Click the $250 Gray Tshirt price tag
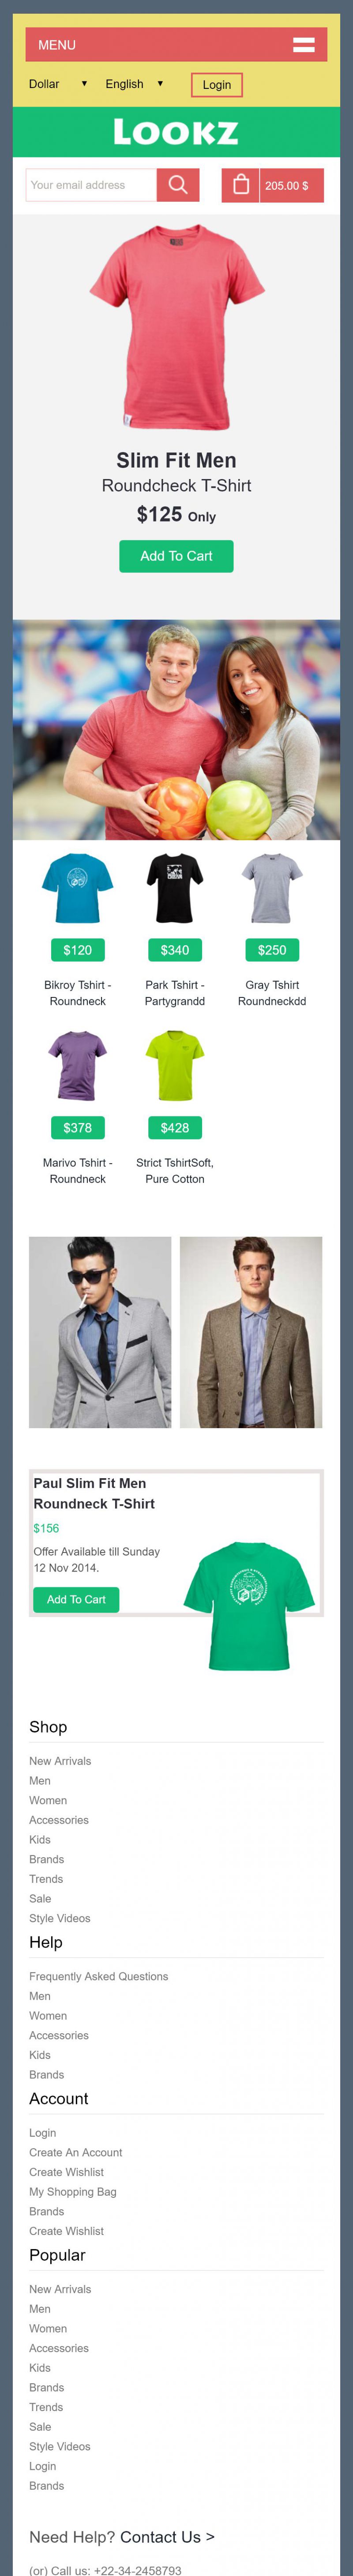The image size is (353, 2576). pyautogui.click(x=272, y=950)
